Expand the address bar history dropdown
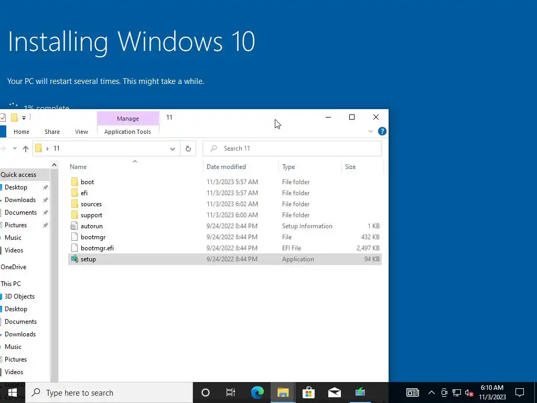This screenshot has width=537, height=403. [x=172, y=149]
